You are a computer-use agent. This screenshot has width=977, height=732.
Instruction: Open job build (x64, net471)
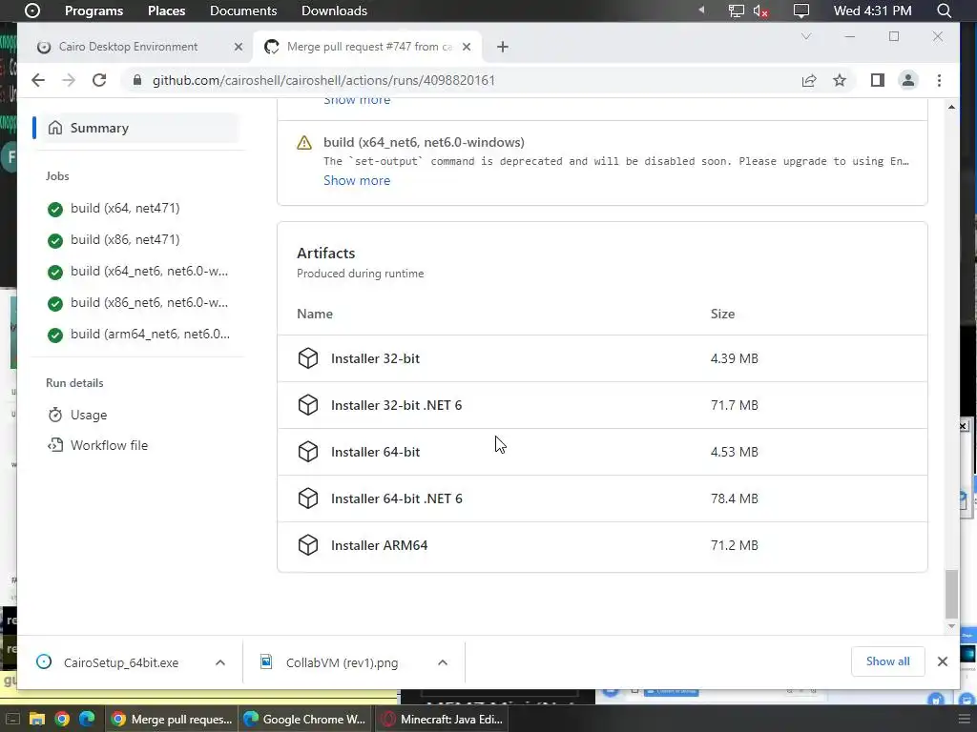(x=125, y=209)
